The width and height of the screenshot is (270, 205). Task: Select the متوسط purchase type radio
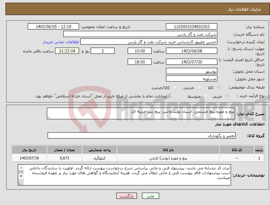click(x=205, y=95)
